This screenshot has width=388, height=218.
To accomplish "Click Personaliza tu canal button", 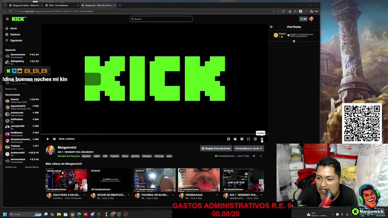I will [x=249, y=148].
